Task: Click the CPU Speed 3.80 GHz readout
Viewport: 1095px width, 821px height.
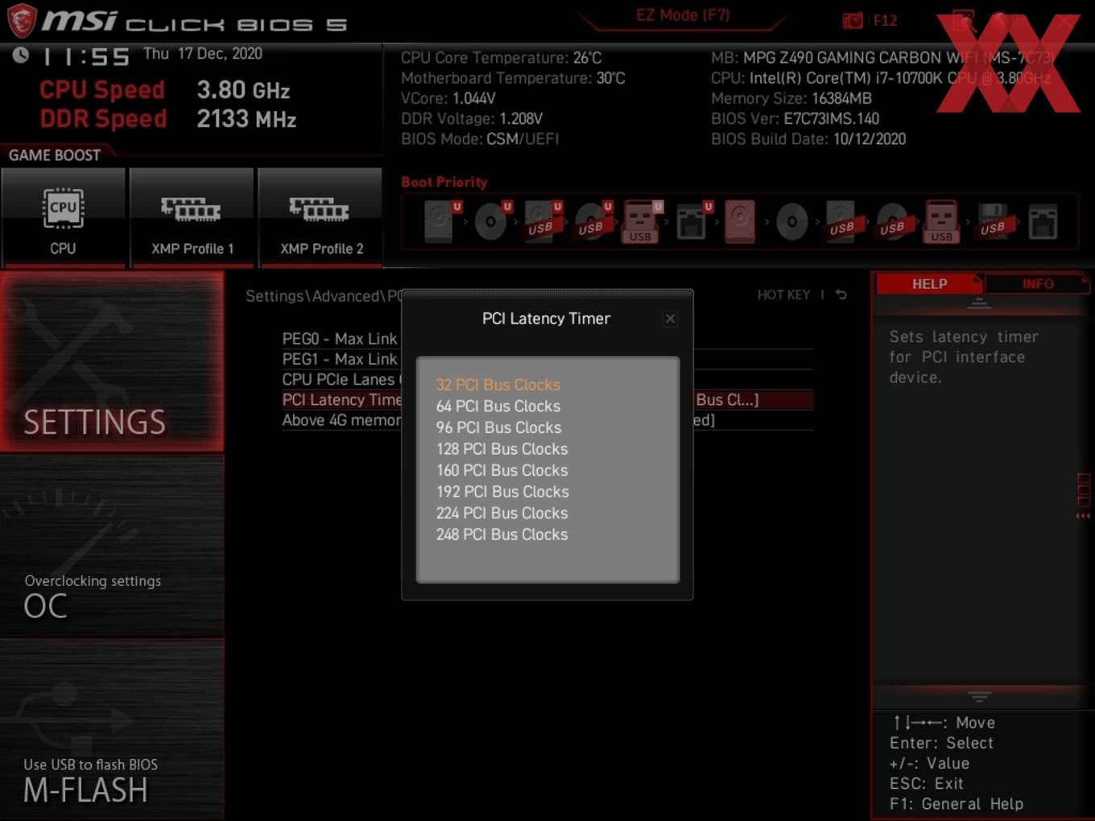Action: [x=164, y=89]
